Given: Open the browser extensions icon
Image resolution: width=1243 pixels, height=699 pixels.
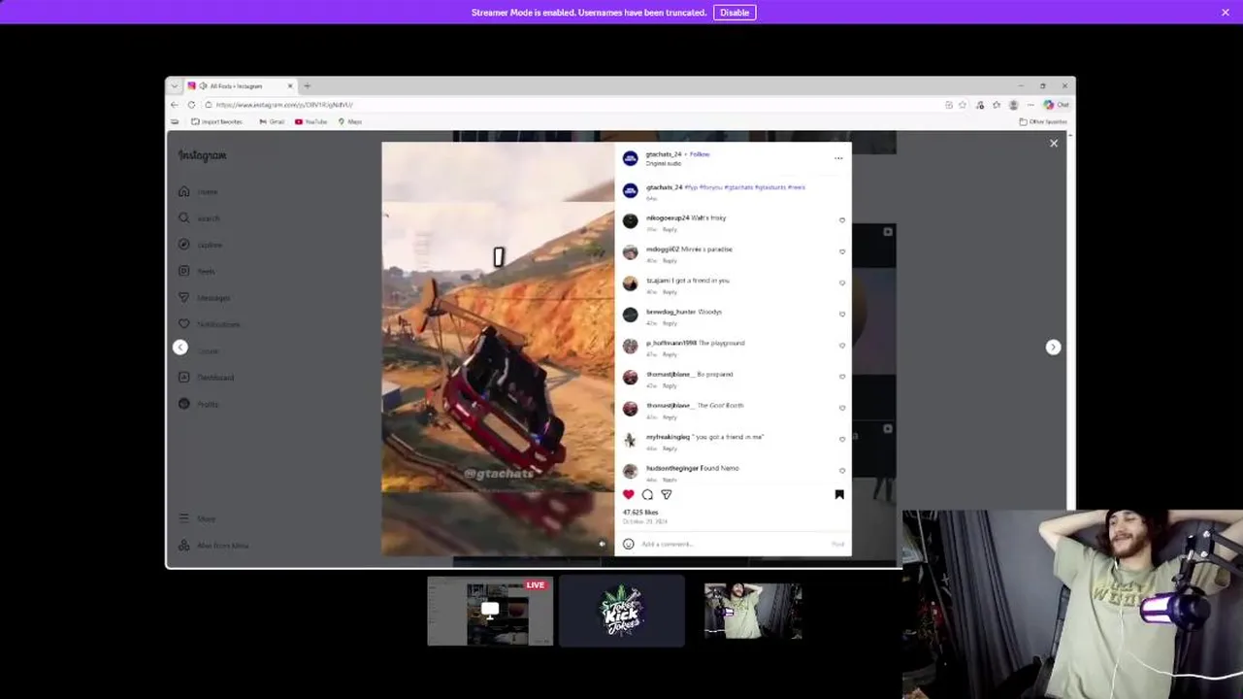Looking at the screenshot, I should click(x=979, y=105).
